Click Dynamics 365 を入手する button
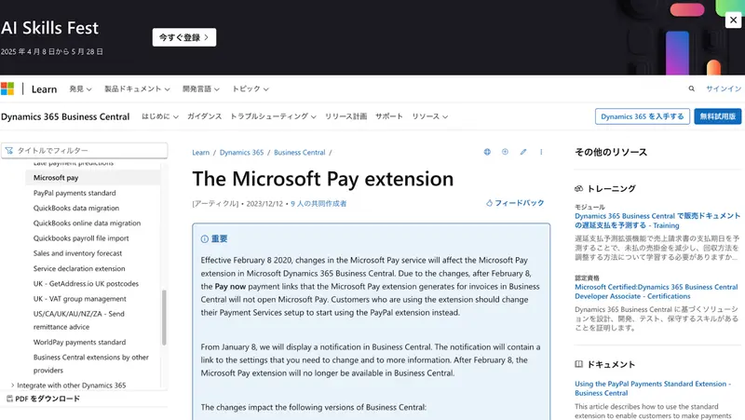Screen dimensions: 745x420 coord(643,116)
